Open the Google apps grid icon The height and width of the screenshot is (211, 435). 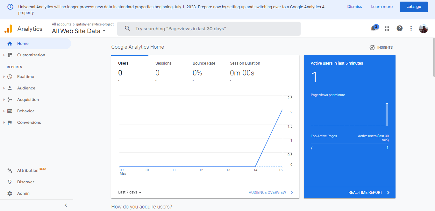coord(387,29)
